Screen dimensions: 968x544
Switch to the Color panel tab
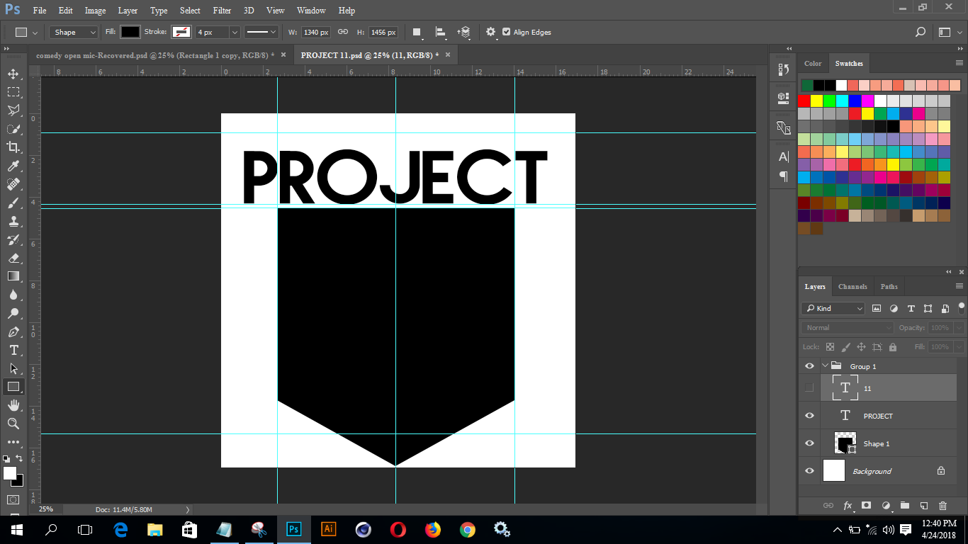coord(813,63)
